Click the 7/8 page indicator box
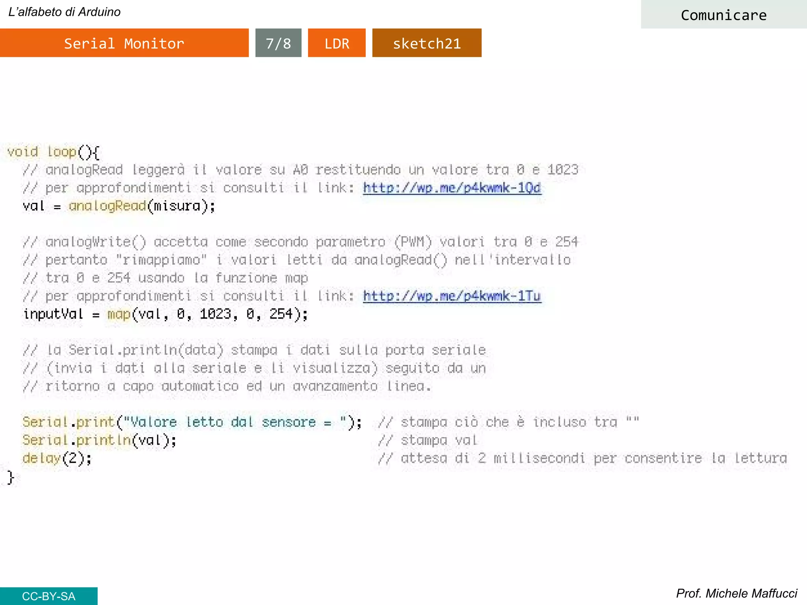This screenshot has height=605, width=807. (x=278, y=43)
